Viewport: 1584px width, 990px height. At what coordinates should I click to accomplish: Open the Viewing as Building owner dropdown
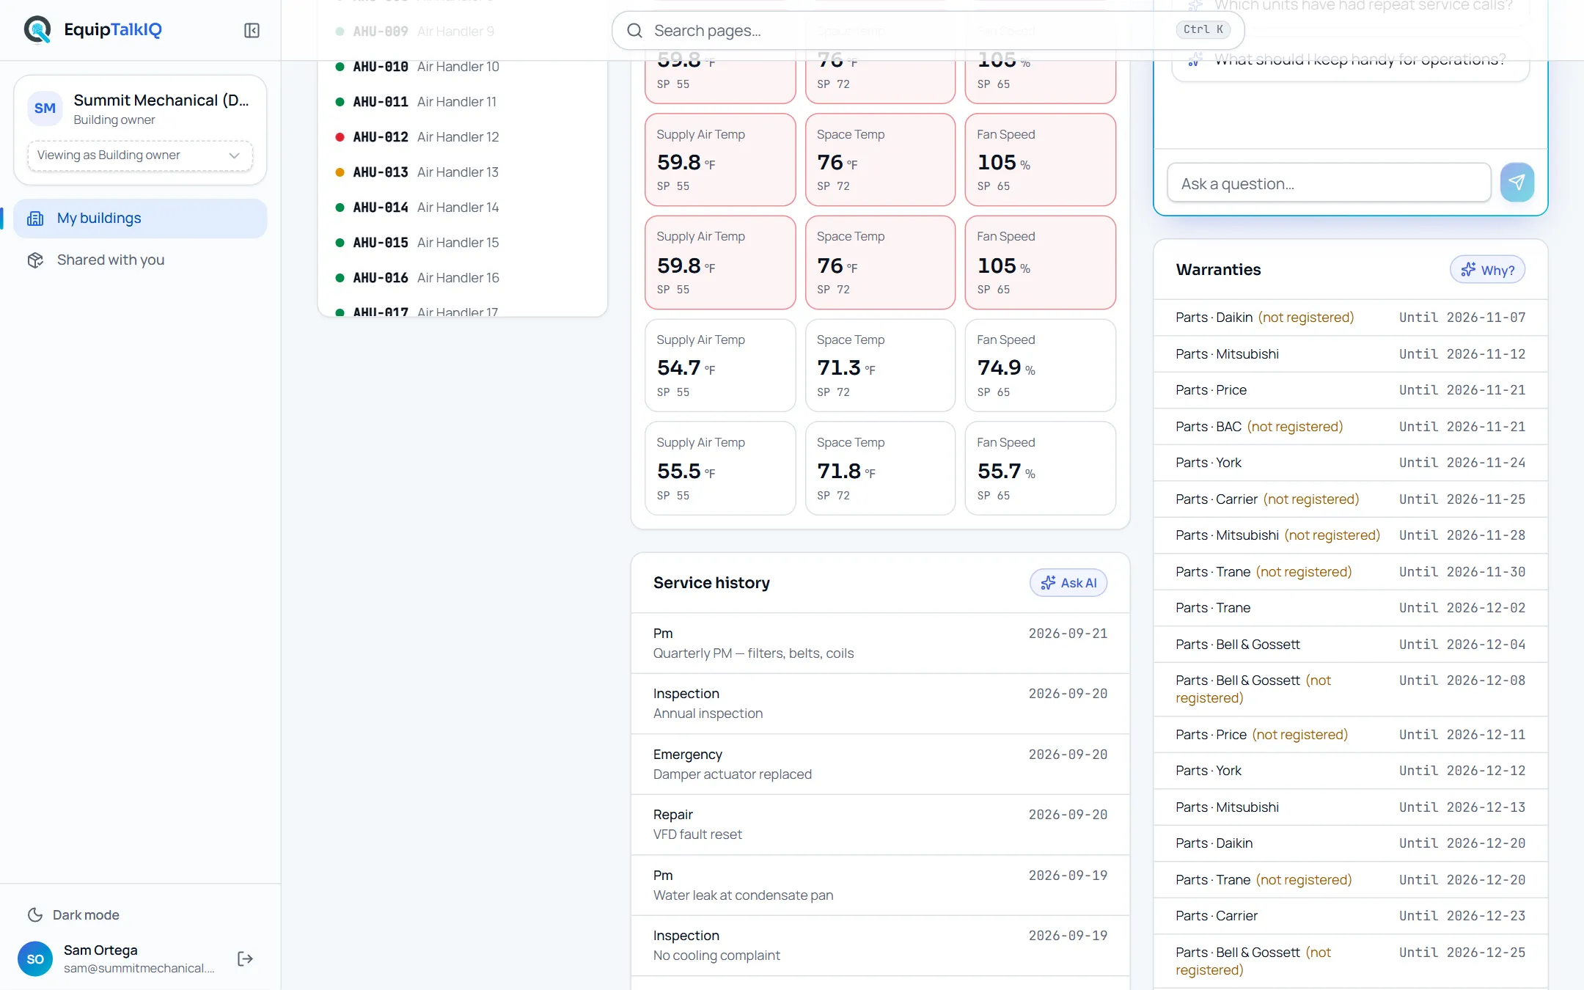[x=140, y=155]
